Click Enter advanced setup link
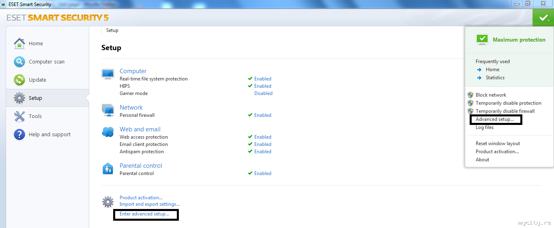The image size is (554, 228). click(x=144, y=214)
